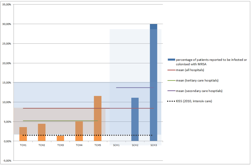Click the purple legend line marker
This screenshot has height=165, width=251.
click(171, 91)
